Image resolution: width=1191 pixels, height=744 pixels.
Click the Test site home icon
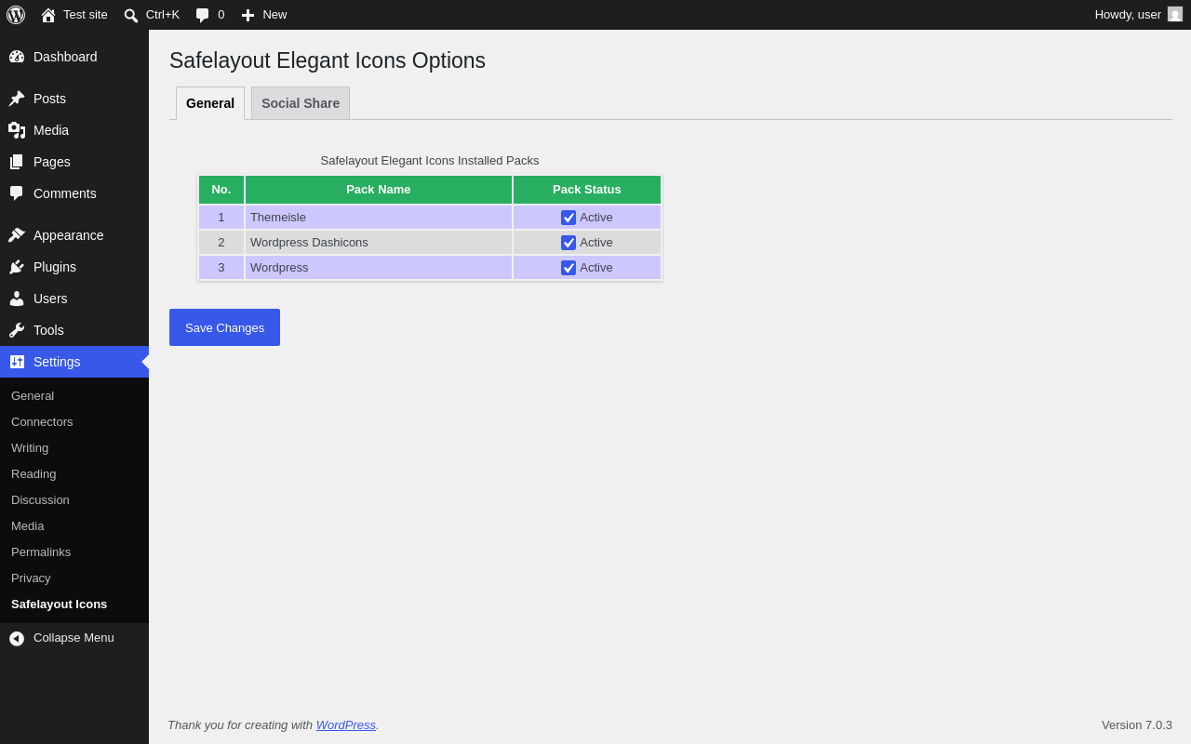48,15
